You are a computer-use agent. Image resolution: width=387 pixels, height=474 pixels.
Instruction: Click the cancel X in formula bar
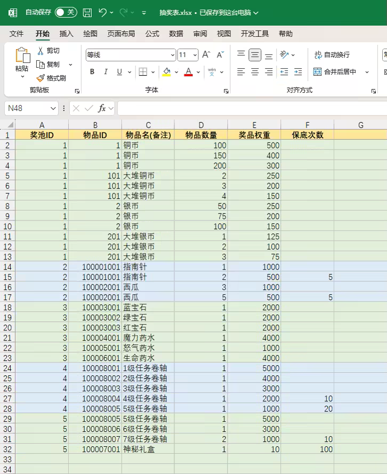tap(76, 108)
